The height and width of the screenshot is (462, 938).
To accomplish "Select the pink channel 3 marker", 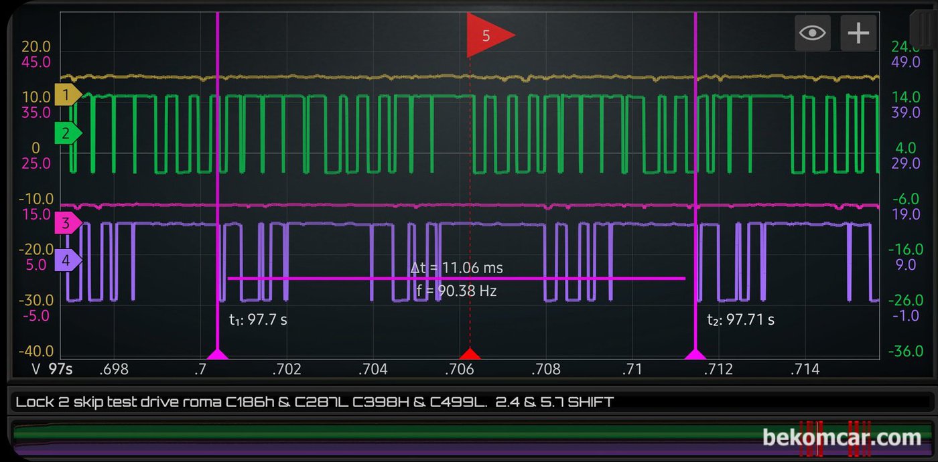I will click(68, 223).
